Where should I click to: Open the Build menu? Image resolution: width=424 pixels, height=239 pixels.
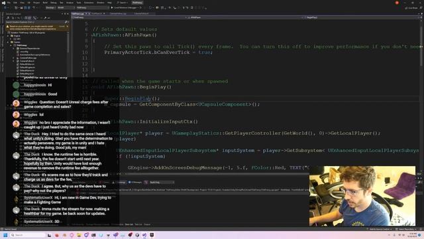coord(45,3)
